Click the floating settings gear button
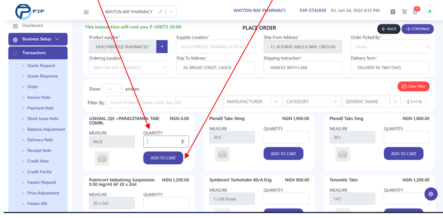Viewport: 443px width, 218px height. (431, 194)
